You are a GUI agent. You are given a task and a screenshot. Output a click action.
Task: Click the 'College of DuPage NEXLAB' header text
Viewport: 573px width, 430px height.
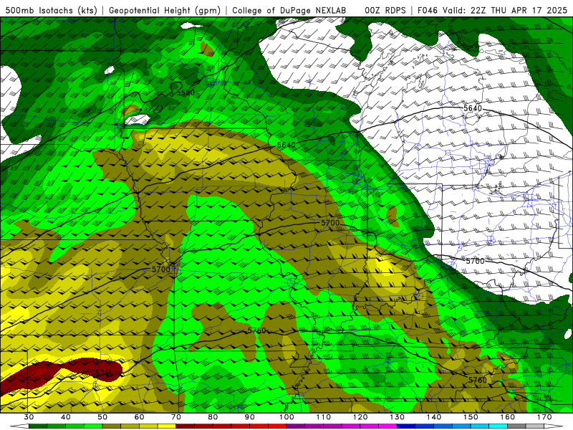(289, 11)
